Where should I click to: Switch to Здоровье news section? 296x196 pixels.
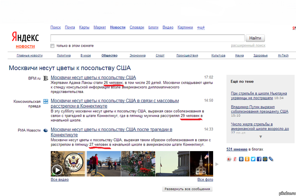pyautogui.click(x=260, y=55)
